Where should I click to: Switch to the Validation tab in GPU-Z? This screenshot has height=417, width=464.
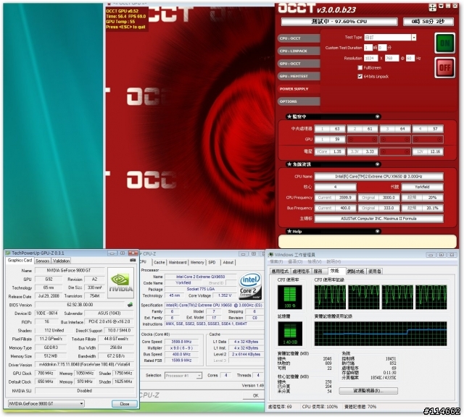(61, 261)
